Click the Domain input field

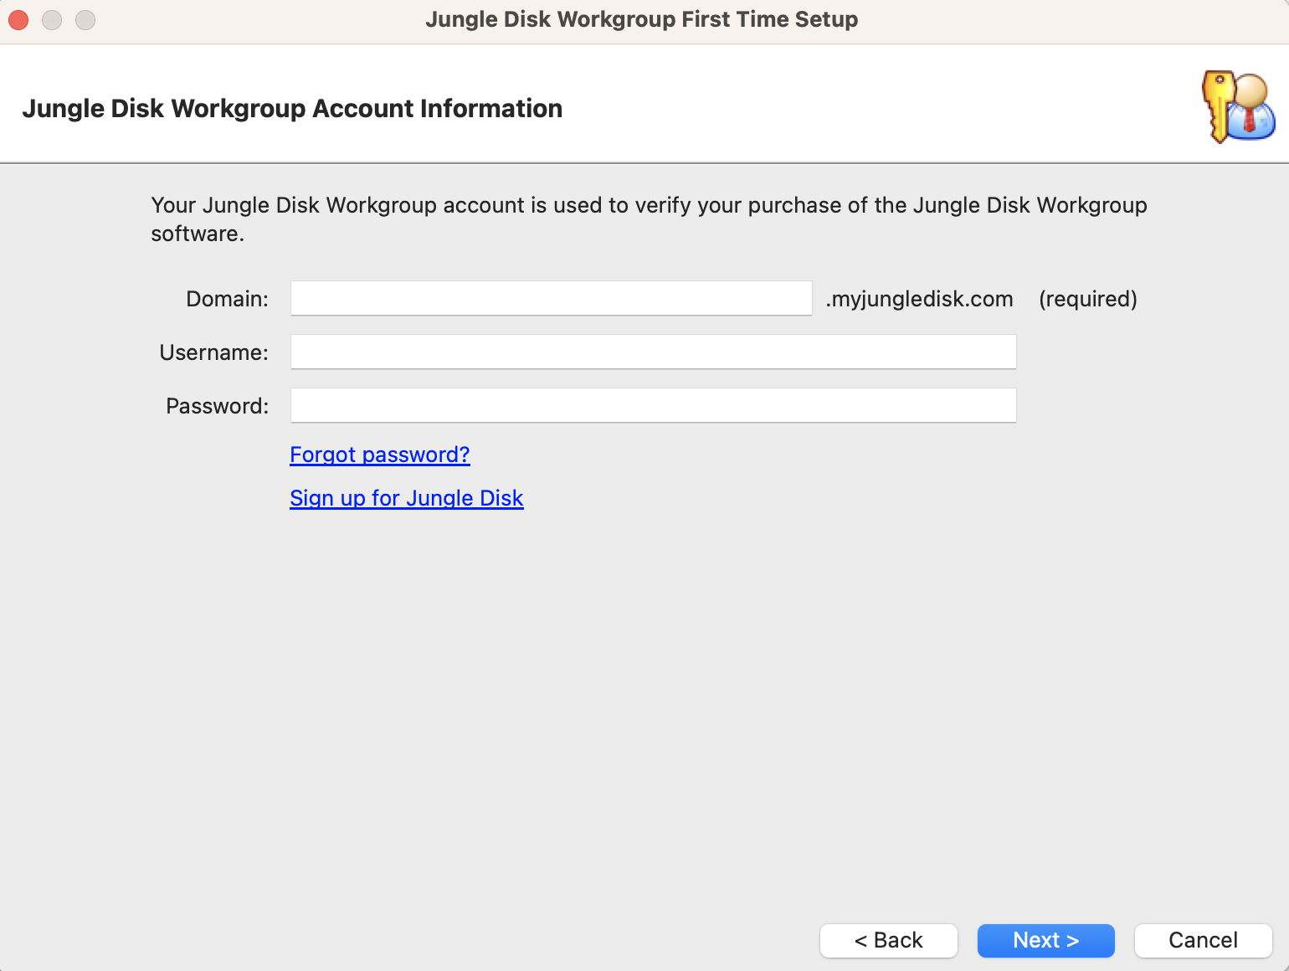(x=551, y=298)
